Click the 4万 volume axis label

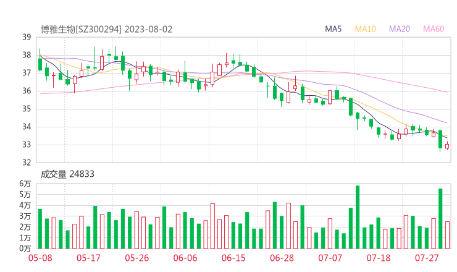[x=25, y=205]
